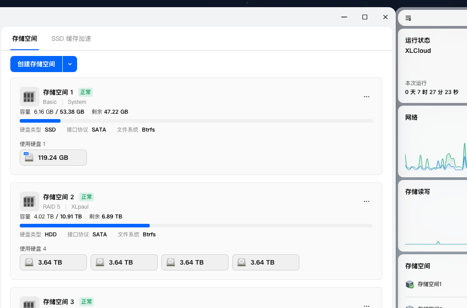
Task: Switch to the 存储空间 tab
Action: coord(25,38)
